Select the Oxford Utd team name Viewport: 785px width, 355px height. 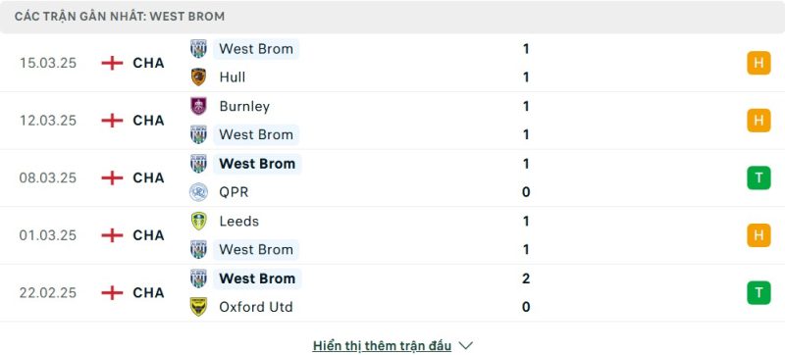pyautogui.click(x=256, y=307)
